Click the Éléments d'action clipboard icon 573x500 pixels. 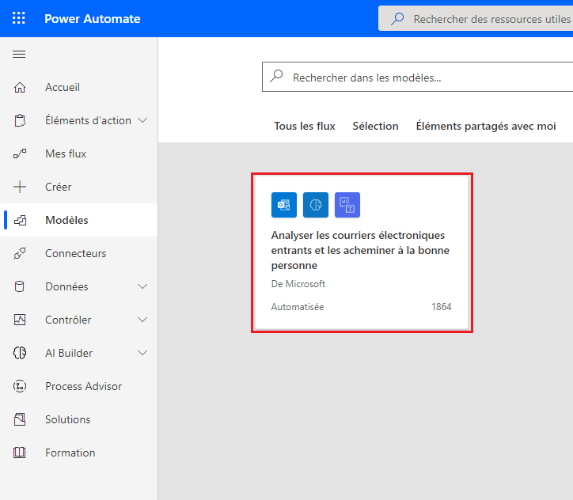click(20, 120)
